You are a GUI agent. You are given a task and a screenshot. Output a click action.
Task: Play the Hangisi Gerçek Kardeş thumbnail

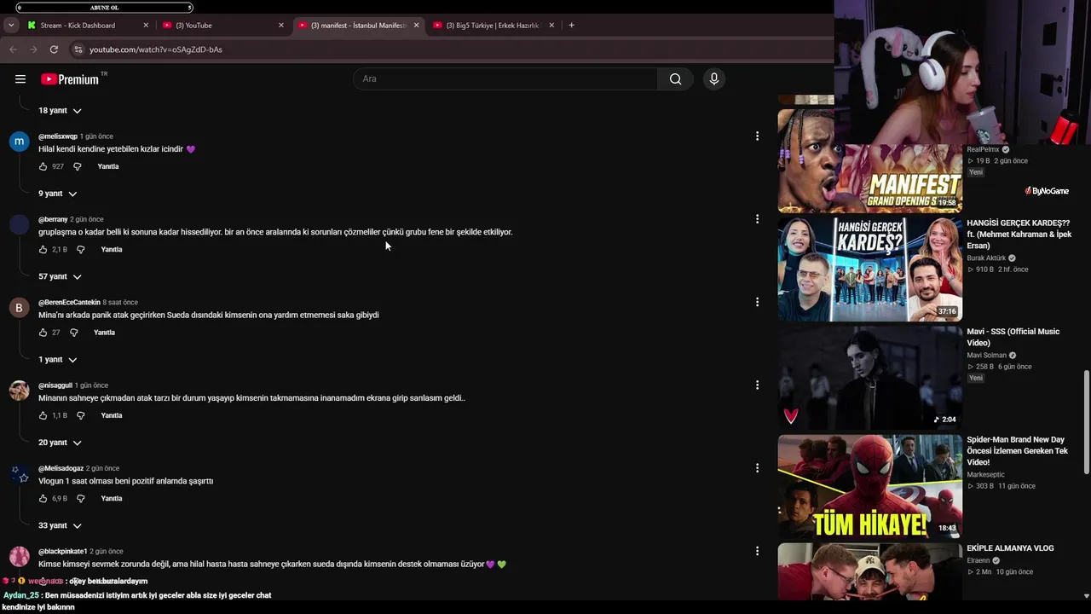click(869, 269)
